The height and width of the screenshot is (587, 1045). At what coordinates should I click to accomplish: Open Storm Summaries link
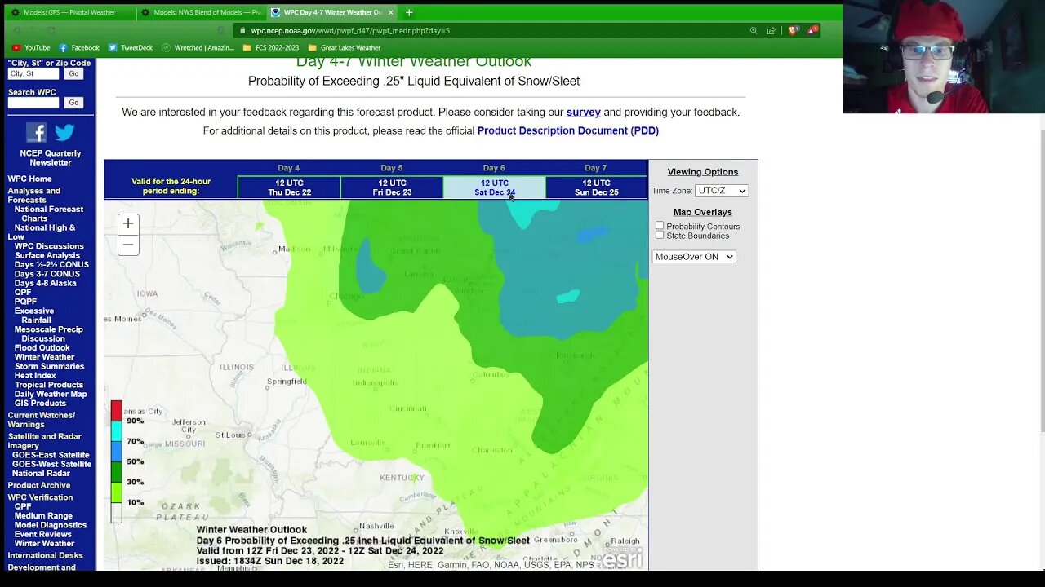tap(49, 367)
